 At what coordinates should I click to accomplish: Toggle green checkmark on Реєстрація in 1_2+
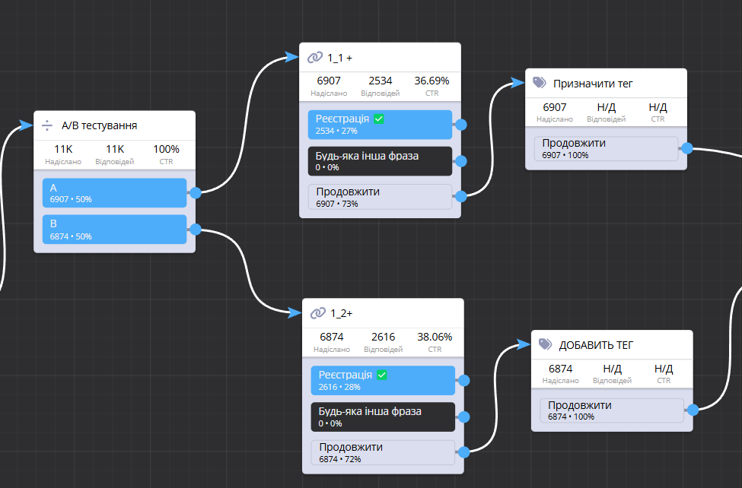382,375
